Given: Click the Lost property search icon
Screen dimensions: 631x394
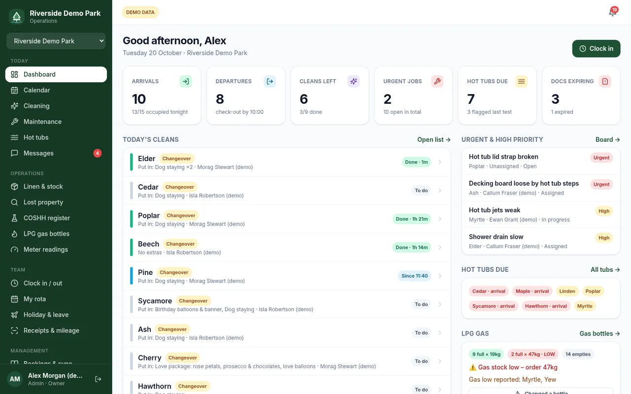Looking at the screenshot, I should (x=14, y=202).
